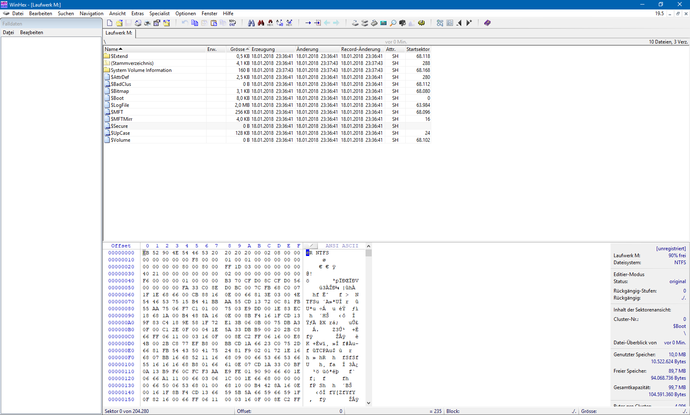Sort the file list by Name column

tap(154, 49)
